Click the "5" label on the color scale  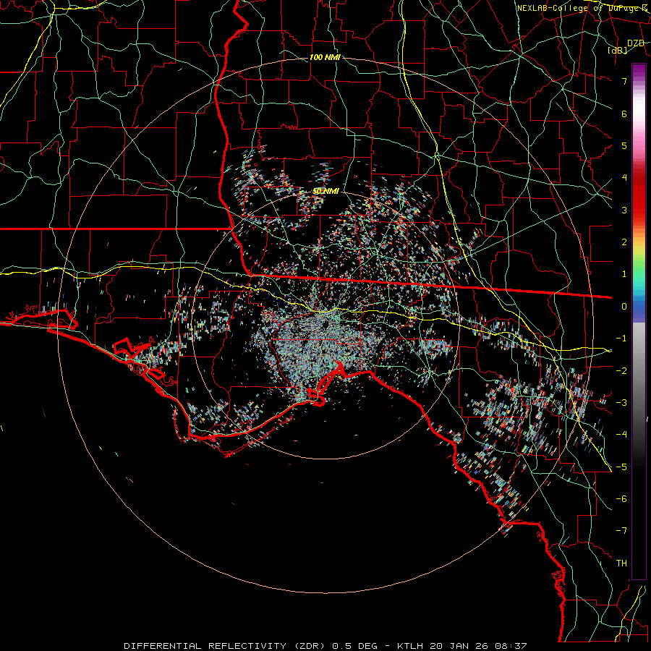point(624,145)
